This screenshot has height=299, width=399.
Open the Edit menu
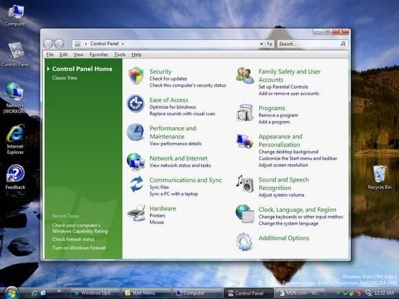[63, 55]
